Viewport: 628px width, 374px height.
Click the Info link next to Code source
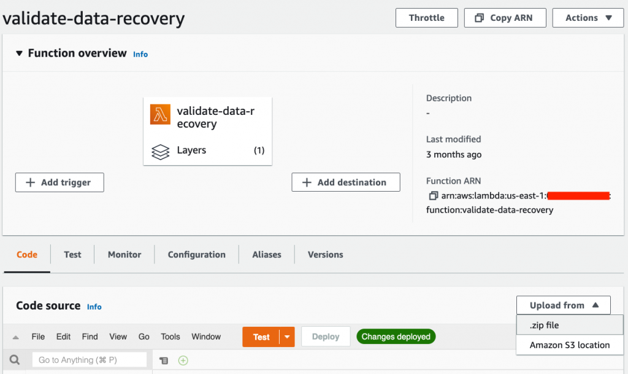click(x=94, y=306)
